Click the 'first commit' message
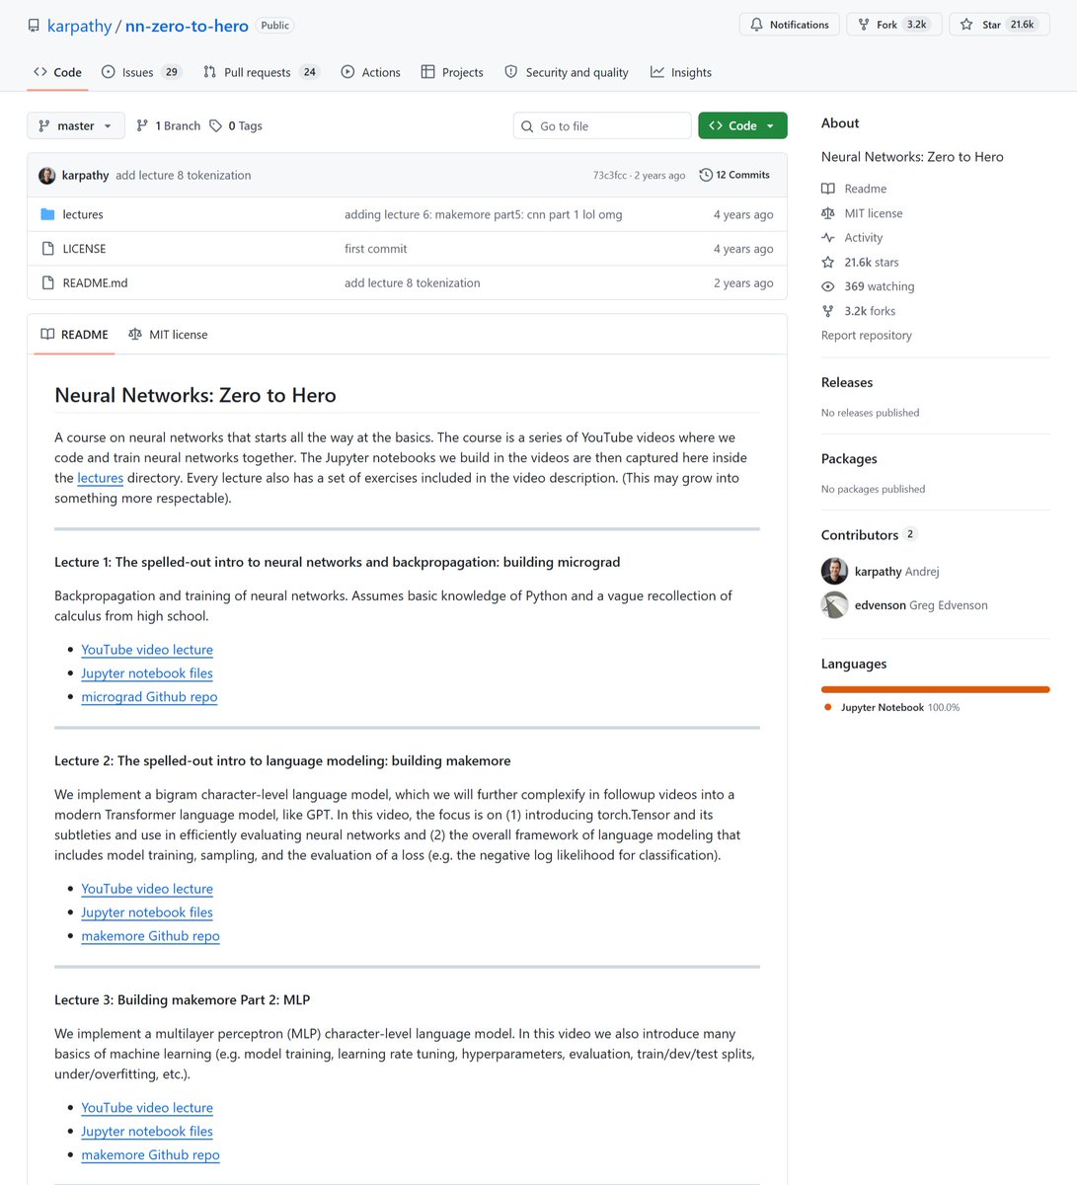 pyautogui.click(x=375, y=249)
